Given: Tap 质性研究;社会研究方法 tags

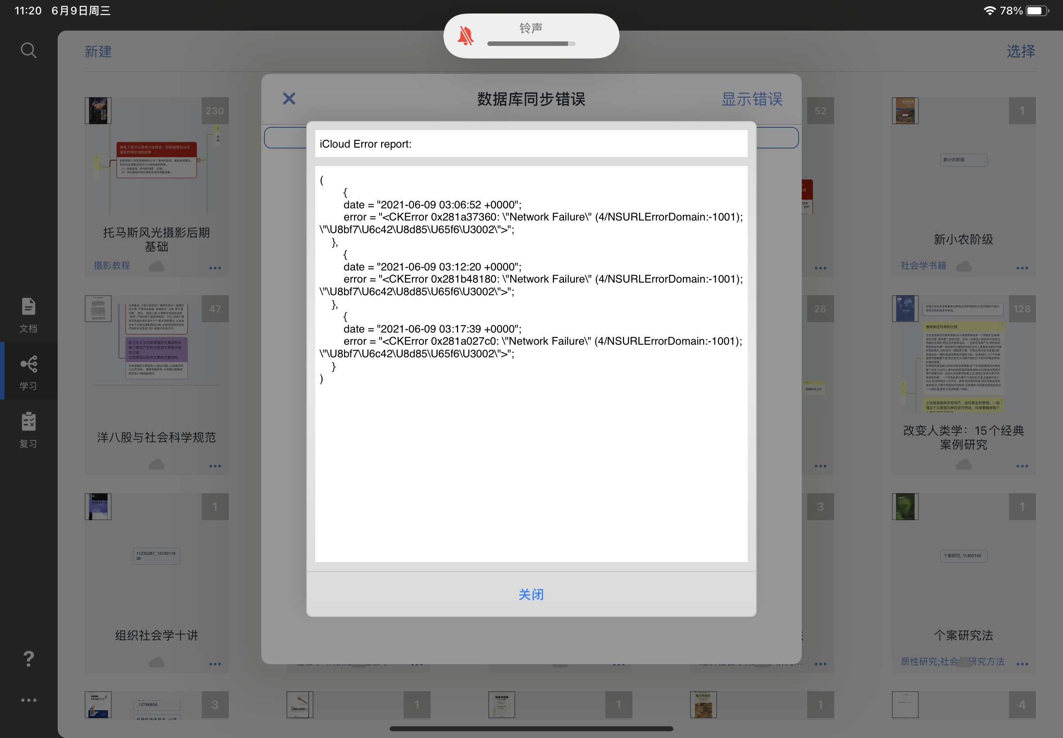Looking at the screenshot, I should [952, 661].
